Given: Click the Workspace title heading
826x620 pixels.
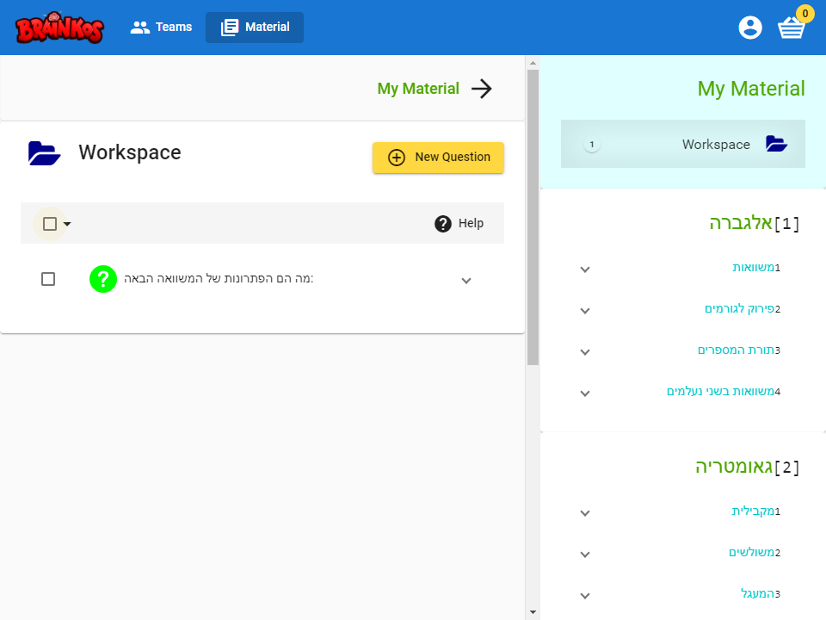Looking at the screenshot, I should [130, 152].
